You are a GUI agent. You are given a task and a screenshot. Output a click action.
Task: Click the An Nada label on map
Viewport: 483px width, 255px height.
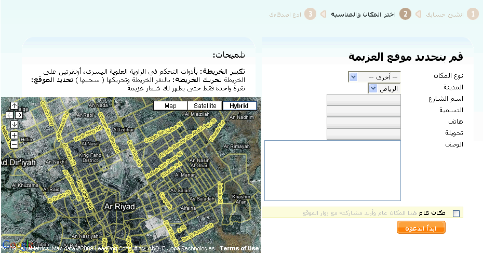[x=98, y=105]
